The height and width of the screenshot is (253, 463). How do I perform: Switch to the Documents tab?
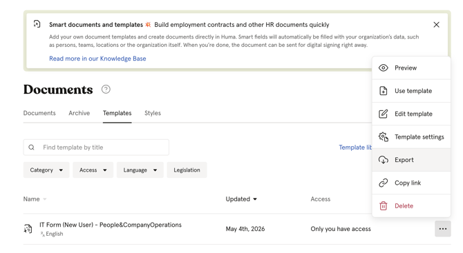(x=39, y=113)
